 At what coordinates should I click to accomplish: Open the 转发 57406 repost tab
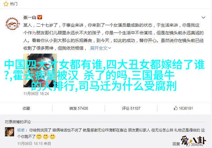[79, 108]
